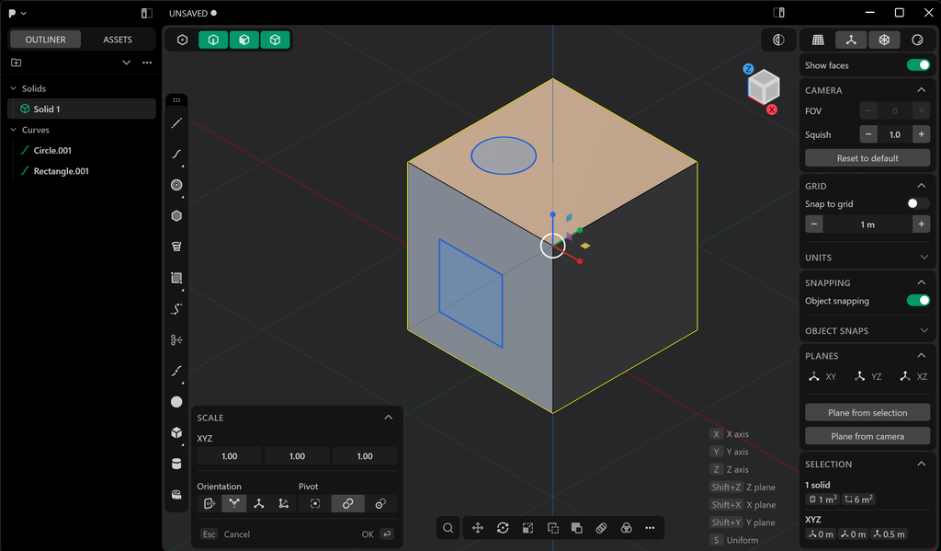Enable Snap to grid
Image resolution: width=941 pixels, height=551 pixels.
pyautogui.click(x=914, y=202)
